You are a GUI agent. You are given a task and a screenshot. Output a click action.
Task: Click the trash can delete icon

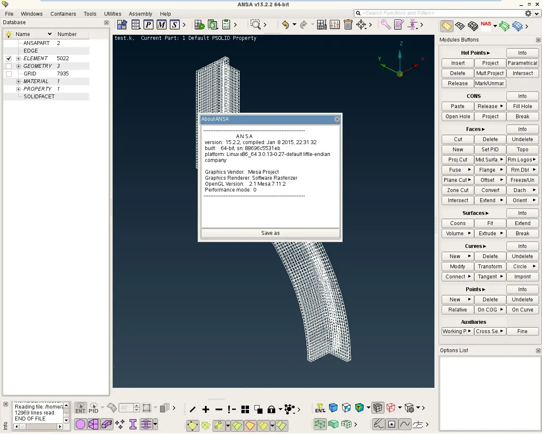348,25
